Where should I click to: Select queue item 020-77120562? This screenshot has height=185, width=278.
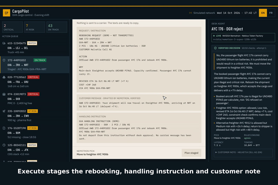(x=35, y=82)
